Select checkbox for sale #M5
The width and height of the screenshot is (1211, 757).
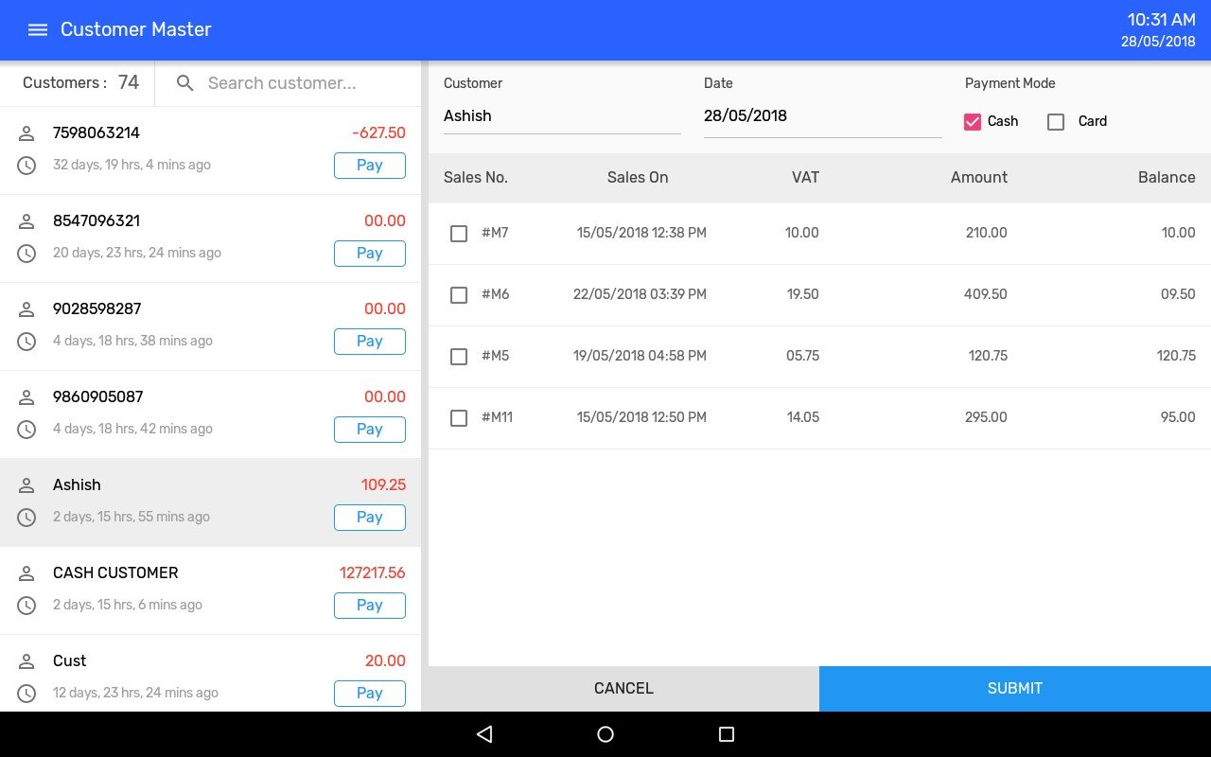(x=459, y=357)
